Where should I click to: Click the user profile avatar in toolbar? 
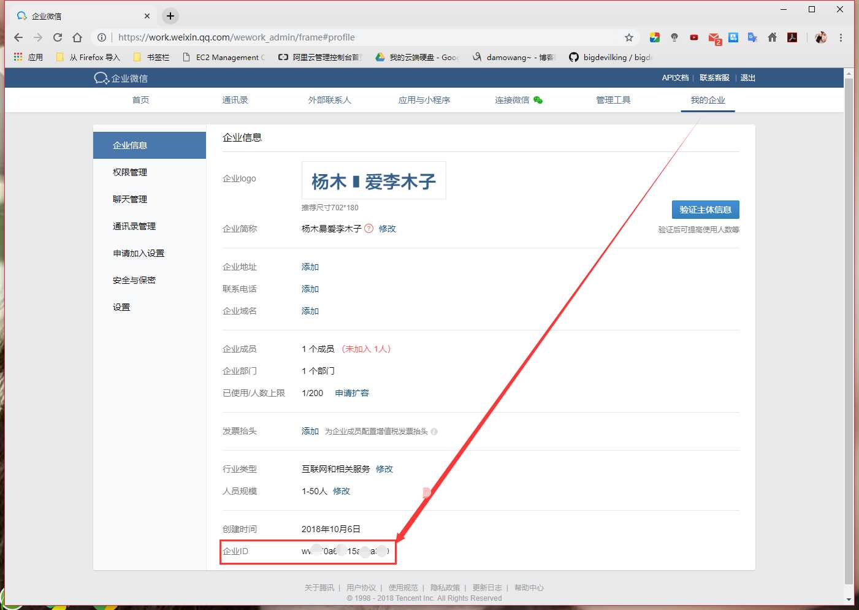pyautogui.click(x=821, y=37)
